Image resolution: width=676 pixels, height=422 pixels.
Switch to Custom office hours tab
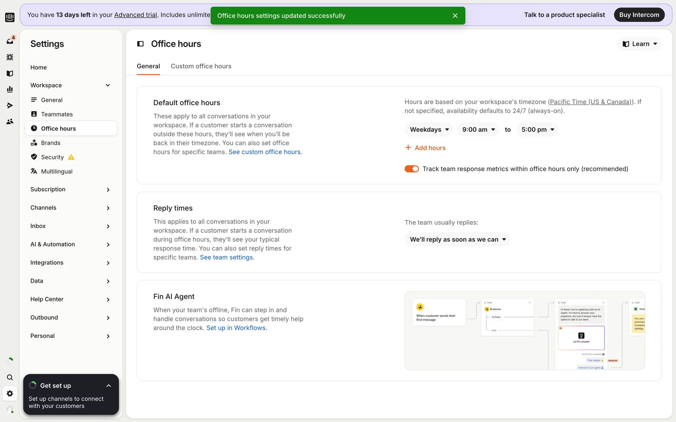coord(201,66)
